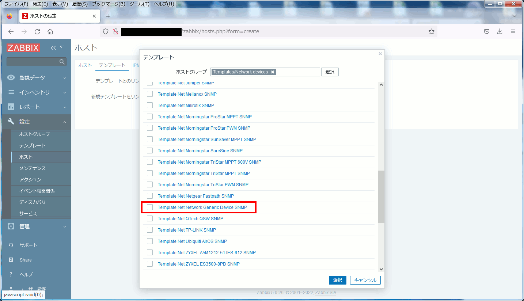
Task: Click the insecure connection padlock icon
Action: pos(115,31)
